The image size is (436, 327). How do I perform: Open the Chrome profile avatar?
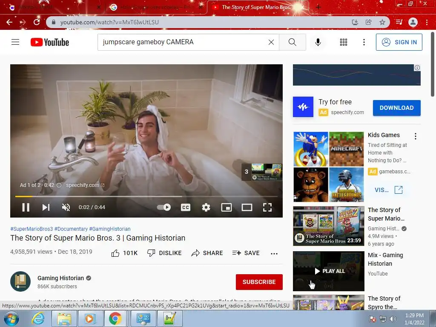tap(413, 22)
